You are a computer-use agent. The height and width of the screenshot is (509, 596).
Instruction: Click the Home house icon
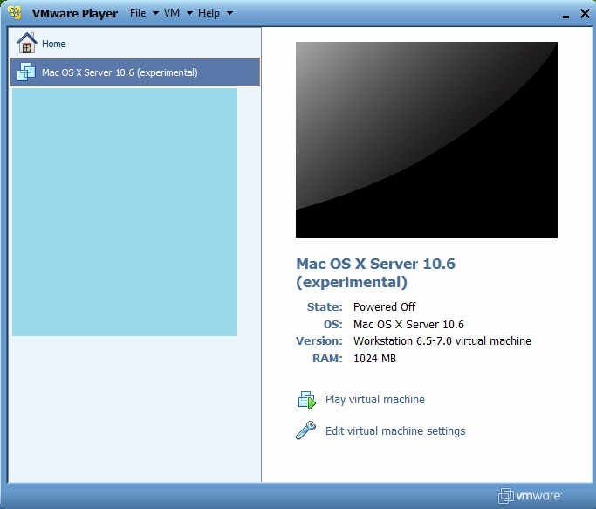pyautogui.click(x=26, y=43)
